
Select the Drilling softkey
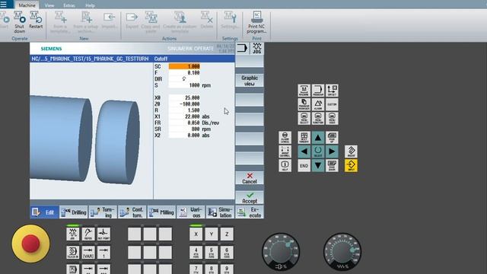click(74, 212)
